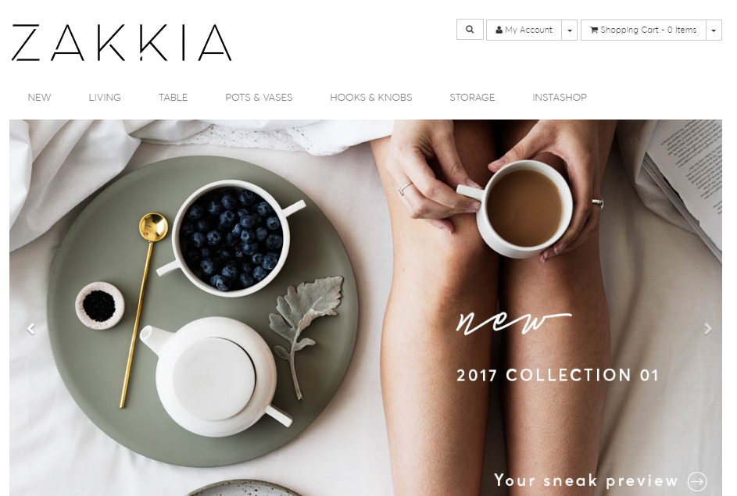This screenshot has height=496, width=737.
Task: Go to previous slide with left arrow
Action: (31, 329)
